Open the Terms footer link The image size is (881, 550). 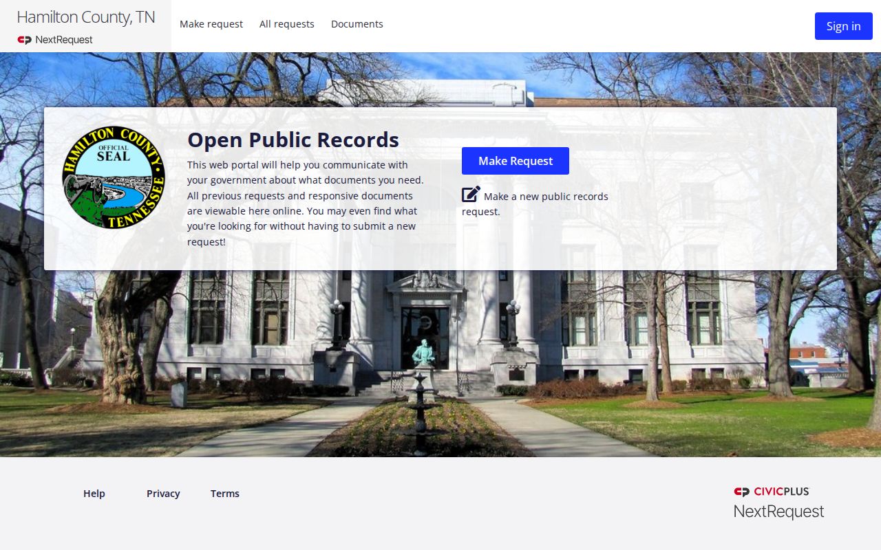pyautogui.click(x=225, y=494)
